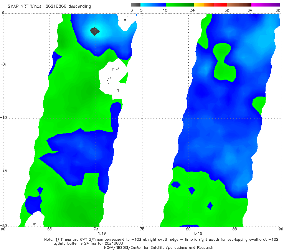The width and height of the screenshot is (284, 250).
Task: Choose the green segment of the color bar
Action: (x=180, y=5)
